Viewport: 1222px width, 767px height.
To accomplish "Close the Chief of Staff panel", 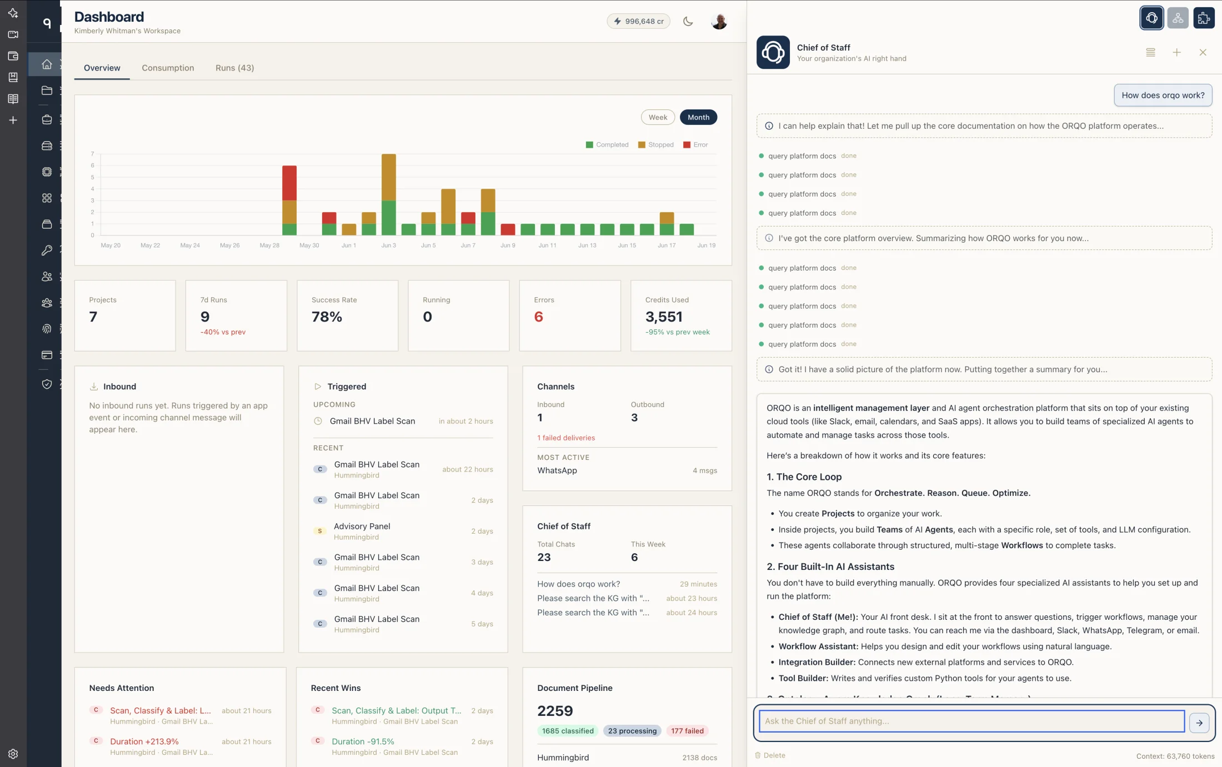I will (x=1203, y=52).
